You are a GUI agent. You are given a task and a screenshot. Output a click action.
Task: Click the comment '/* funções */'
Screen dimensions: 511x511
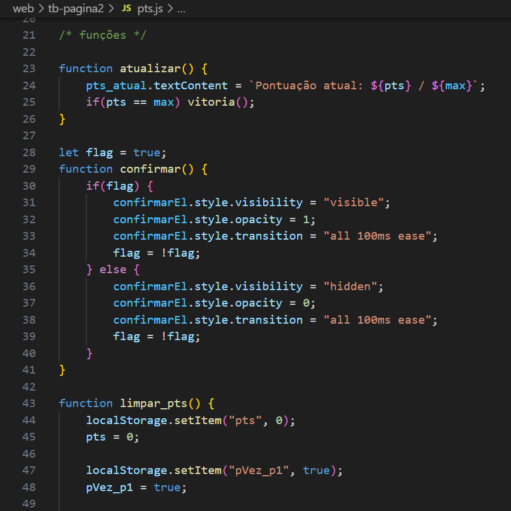coord(103,35)
